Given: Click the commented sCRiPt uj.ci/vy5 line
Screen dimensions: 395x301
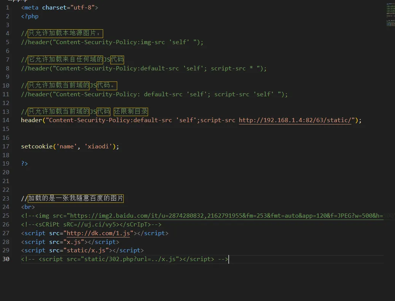Looking at the screenshot, I should 91,225.
